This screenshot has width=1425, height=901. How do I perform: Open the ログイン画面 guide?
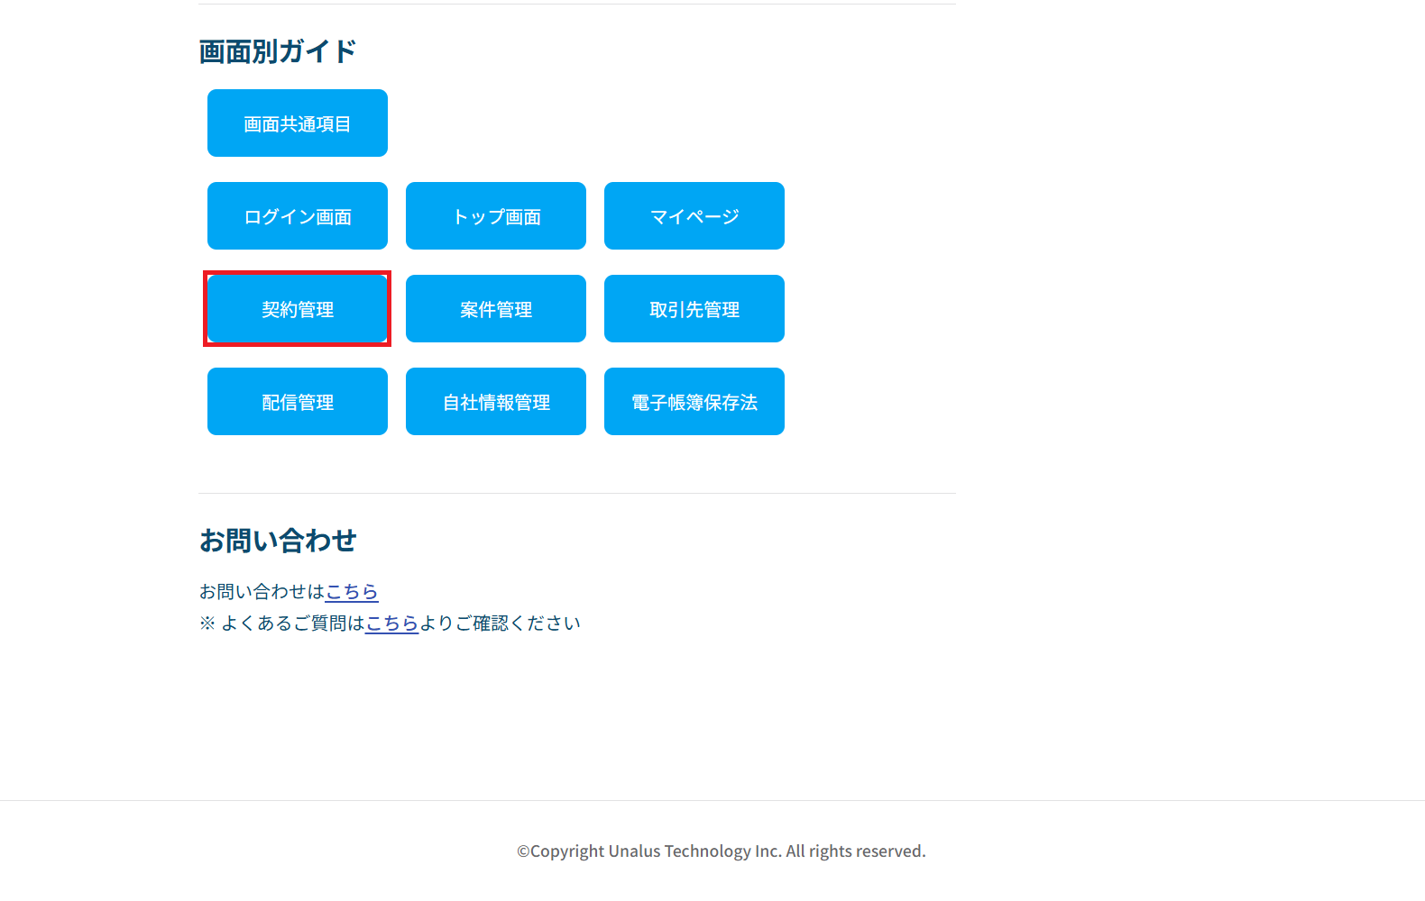(x=298, y=216)
